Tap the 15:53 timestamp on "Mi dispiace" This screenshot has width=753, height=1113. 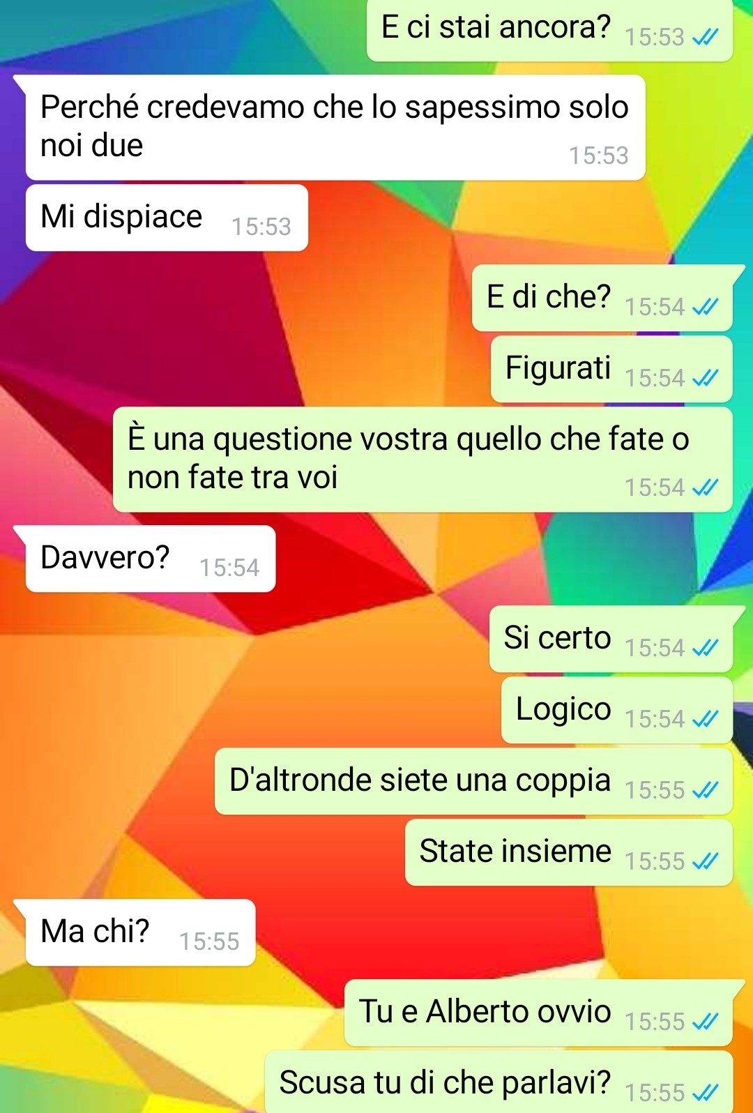(x=261, y=227)
